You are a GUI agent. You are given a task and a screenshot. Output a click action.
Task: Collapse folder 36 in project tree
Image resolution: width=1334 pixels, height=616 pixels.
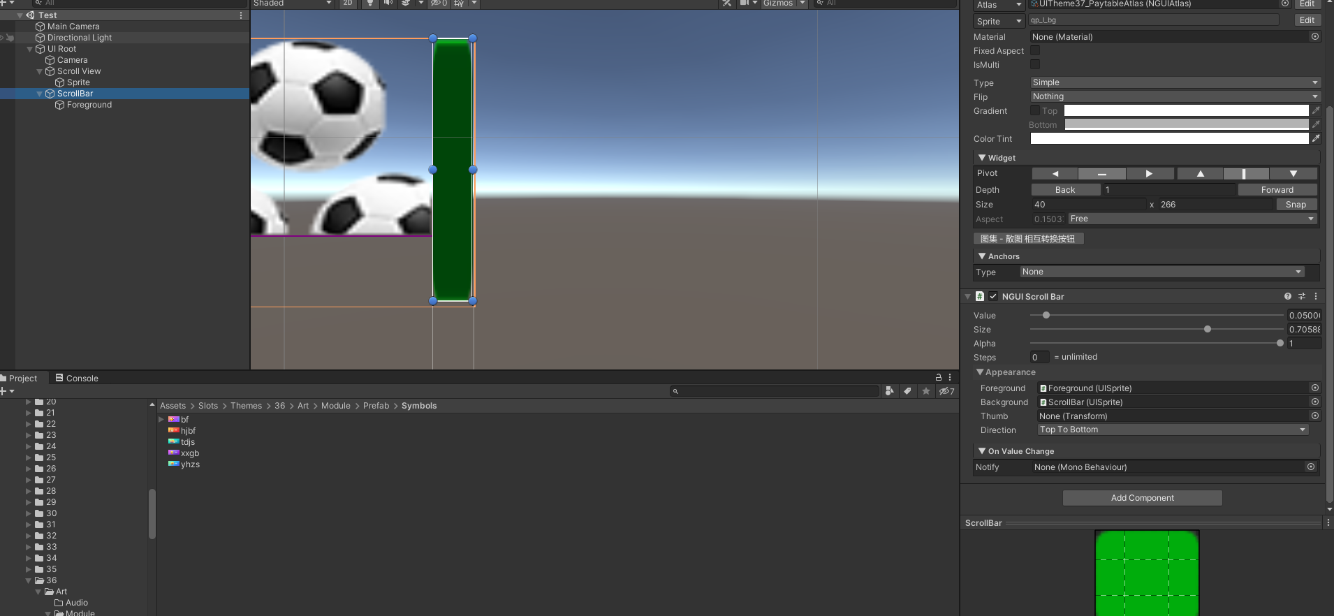29,580
